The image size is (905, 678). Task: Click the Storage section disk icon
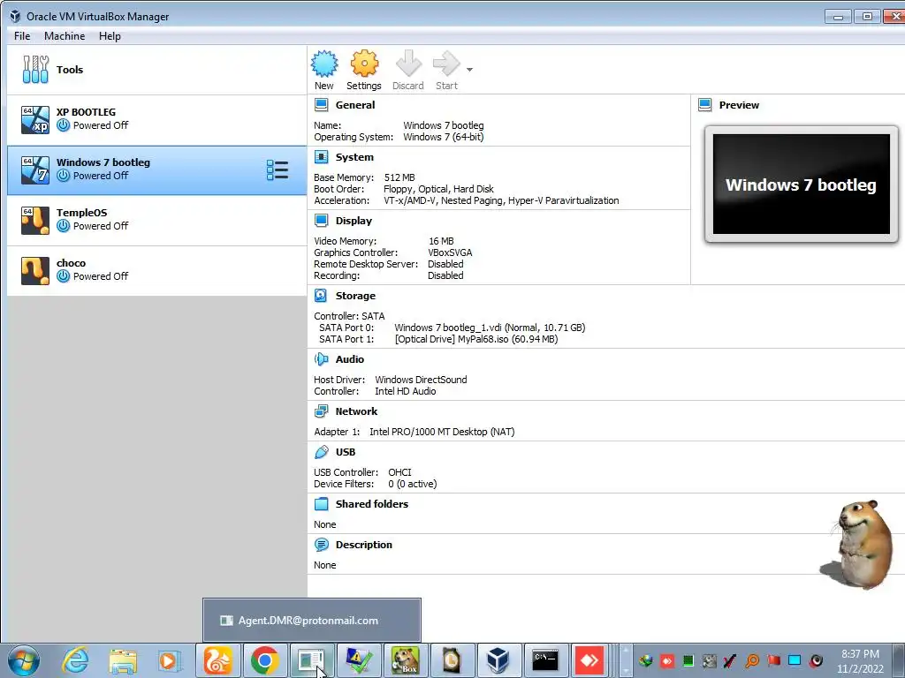321,295
